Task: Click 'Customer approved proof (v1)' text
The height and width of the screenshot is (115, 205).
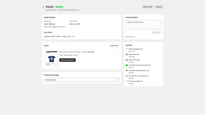Action: pos(139,65)
